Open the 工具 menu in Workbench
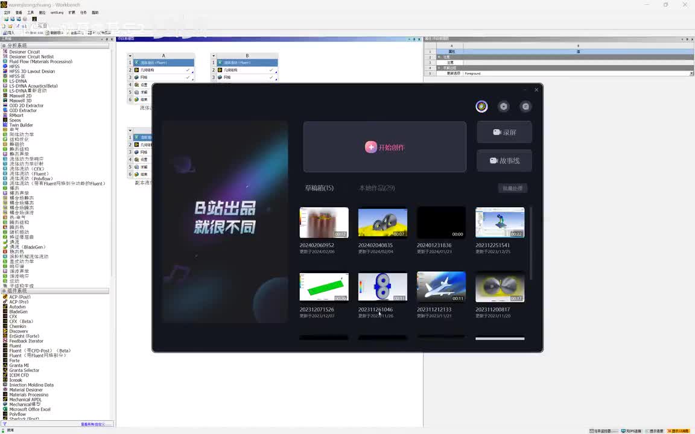This screenshot has width=695, height=434. (31, 13)
